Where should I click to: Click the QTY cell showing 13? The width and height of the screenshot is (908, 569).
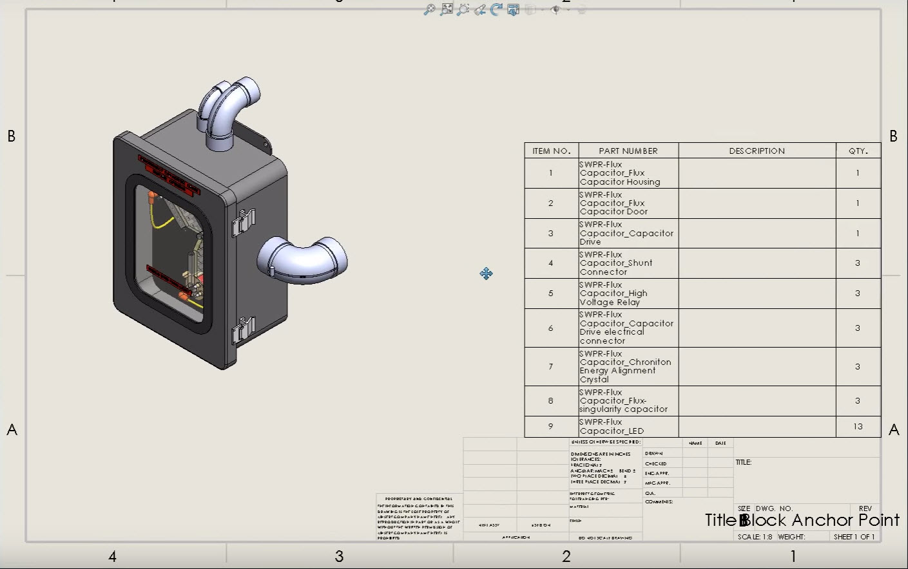tap(858, 426)
